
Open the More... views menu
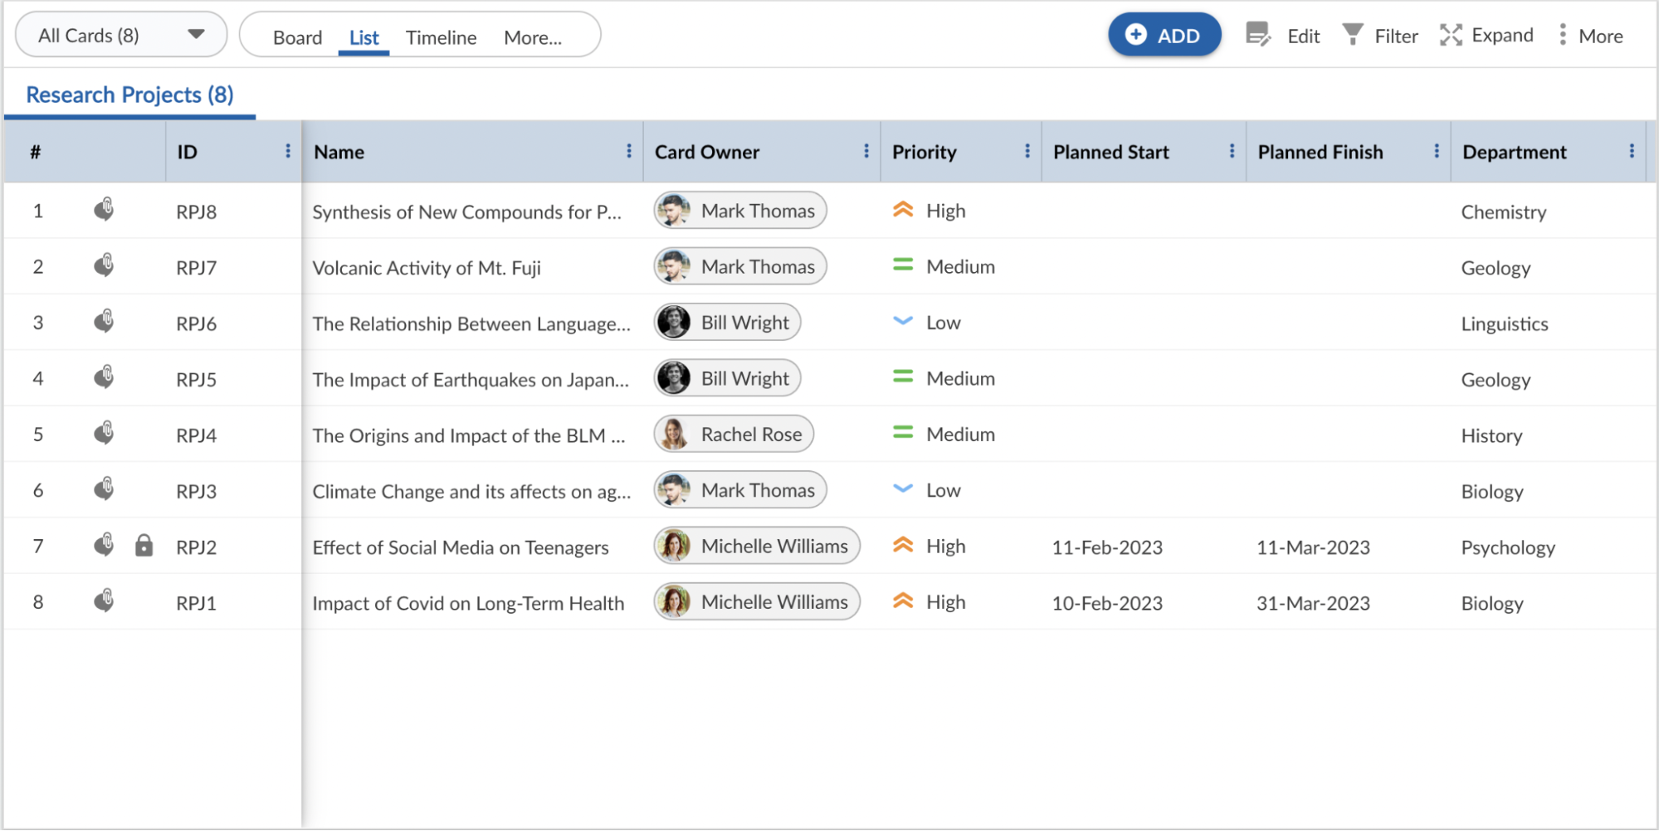[x=533, y=36]
